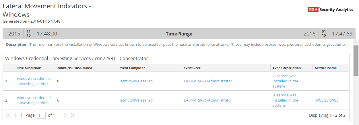The height and width of the screenshot is (125, 359).
Task: Sort by Risk: Suspicious column header
Action: click(x=29, y=68)
